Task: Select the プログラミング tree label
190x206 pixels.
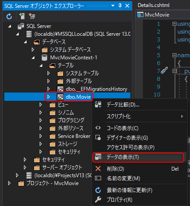Action: tap(71, 120)
